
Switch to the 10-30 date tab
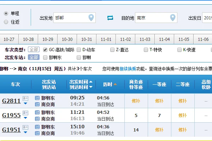coord(67,39)
